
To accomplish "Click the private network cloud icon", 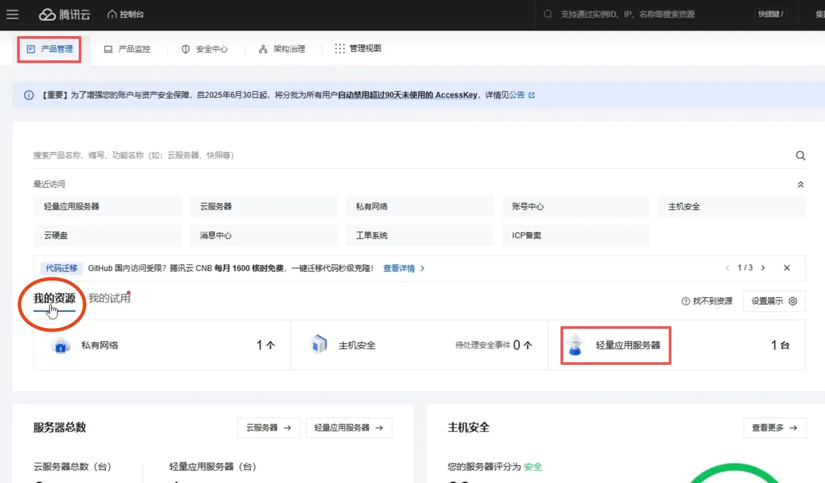I will 60,345.
